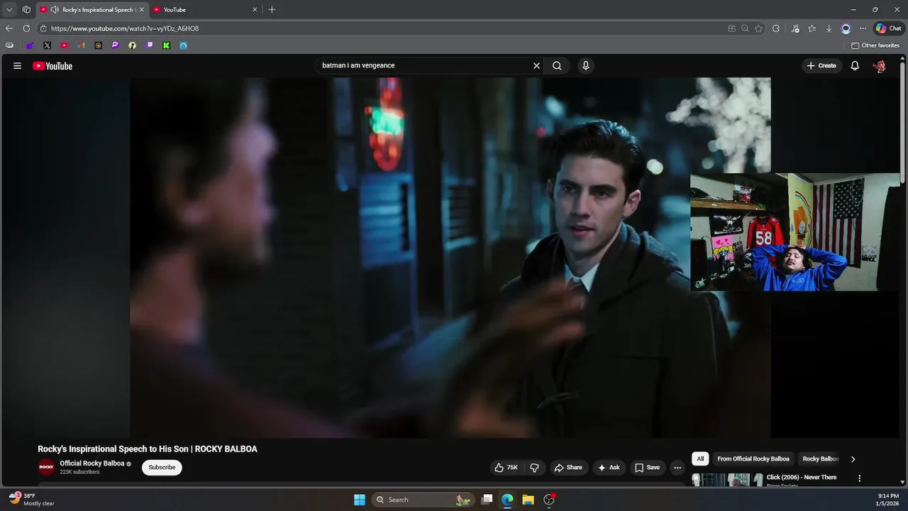The width and height of the screenshot is (908, 511).
Task: Click the address bar URL
Action: click(x=125, y=28)
